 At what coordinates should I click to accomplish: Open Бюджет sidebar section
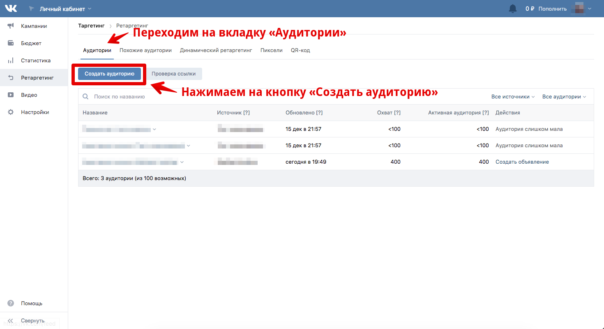click(x=34, y=43)
